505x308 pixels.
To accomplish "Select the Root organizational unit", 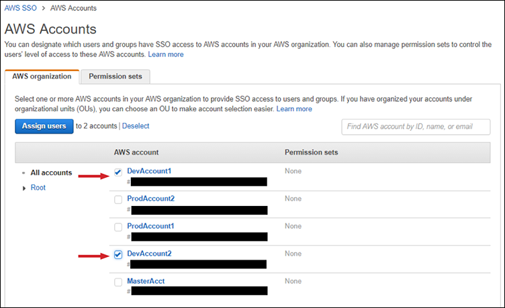I will (38, 188).
